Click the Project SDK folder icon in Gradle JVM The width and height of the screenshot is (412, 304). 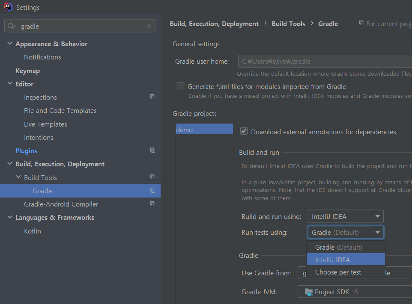coord(309,292)
